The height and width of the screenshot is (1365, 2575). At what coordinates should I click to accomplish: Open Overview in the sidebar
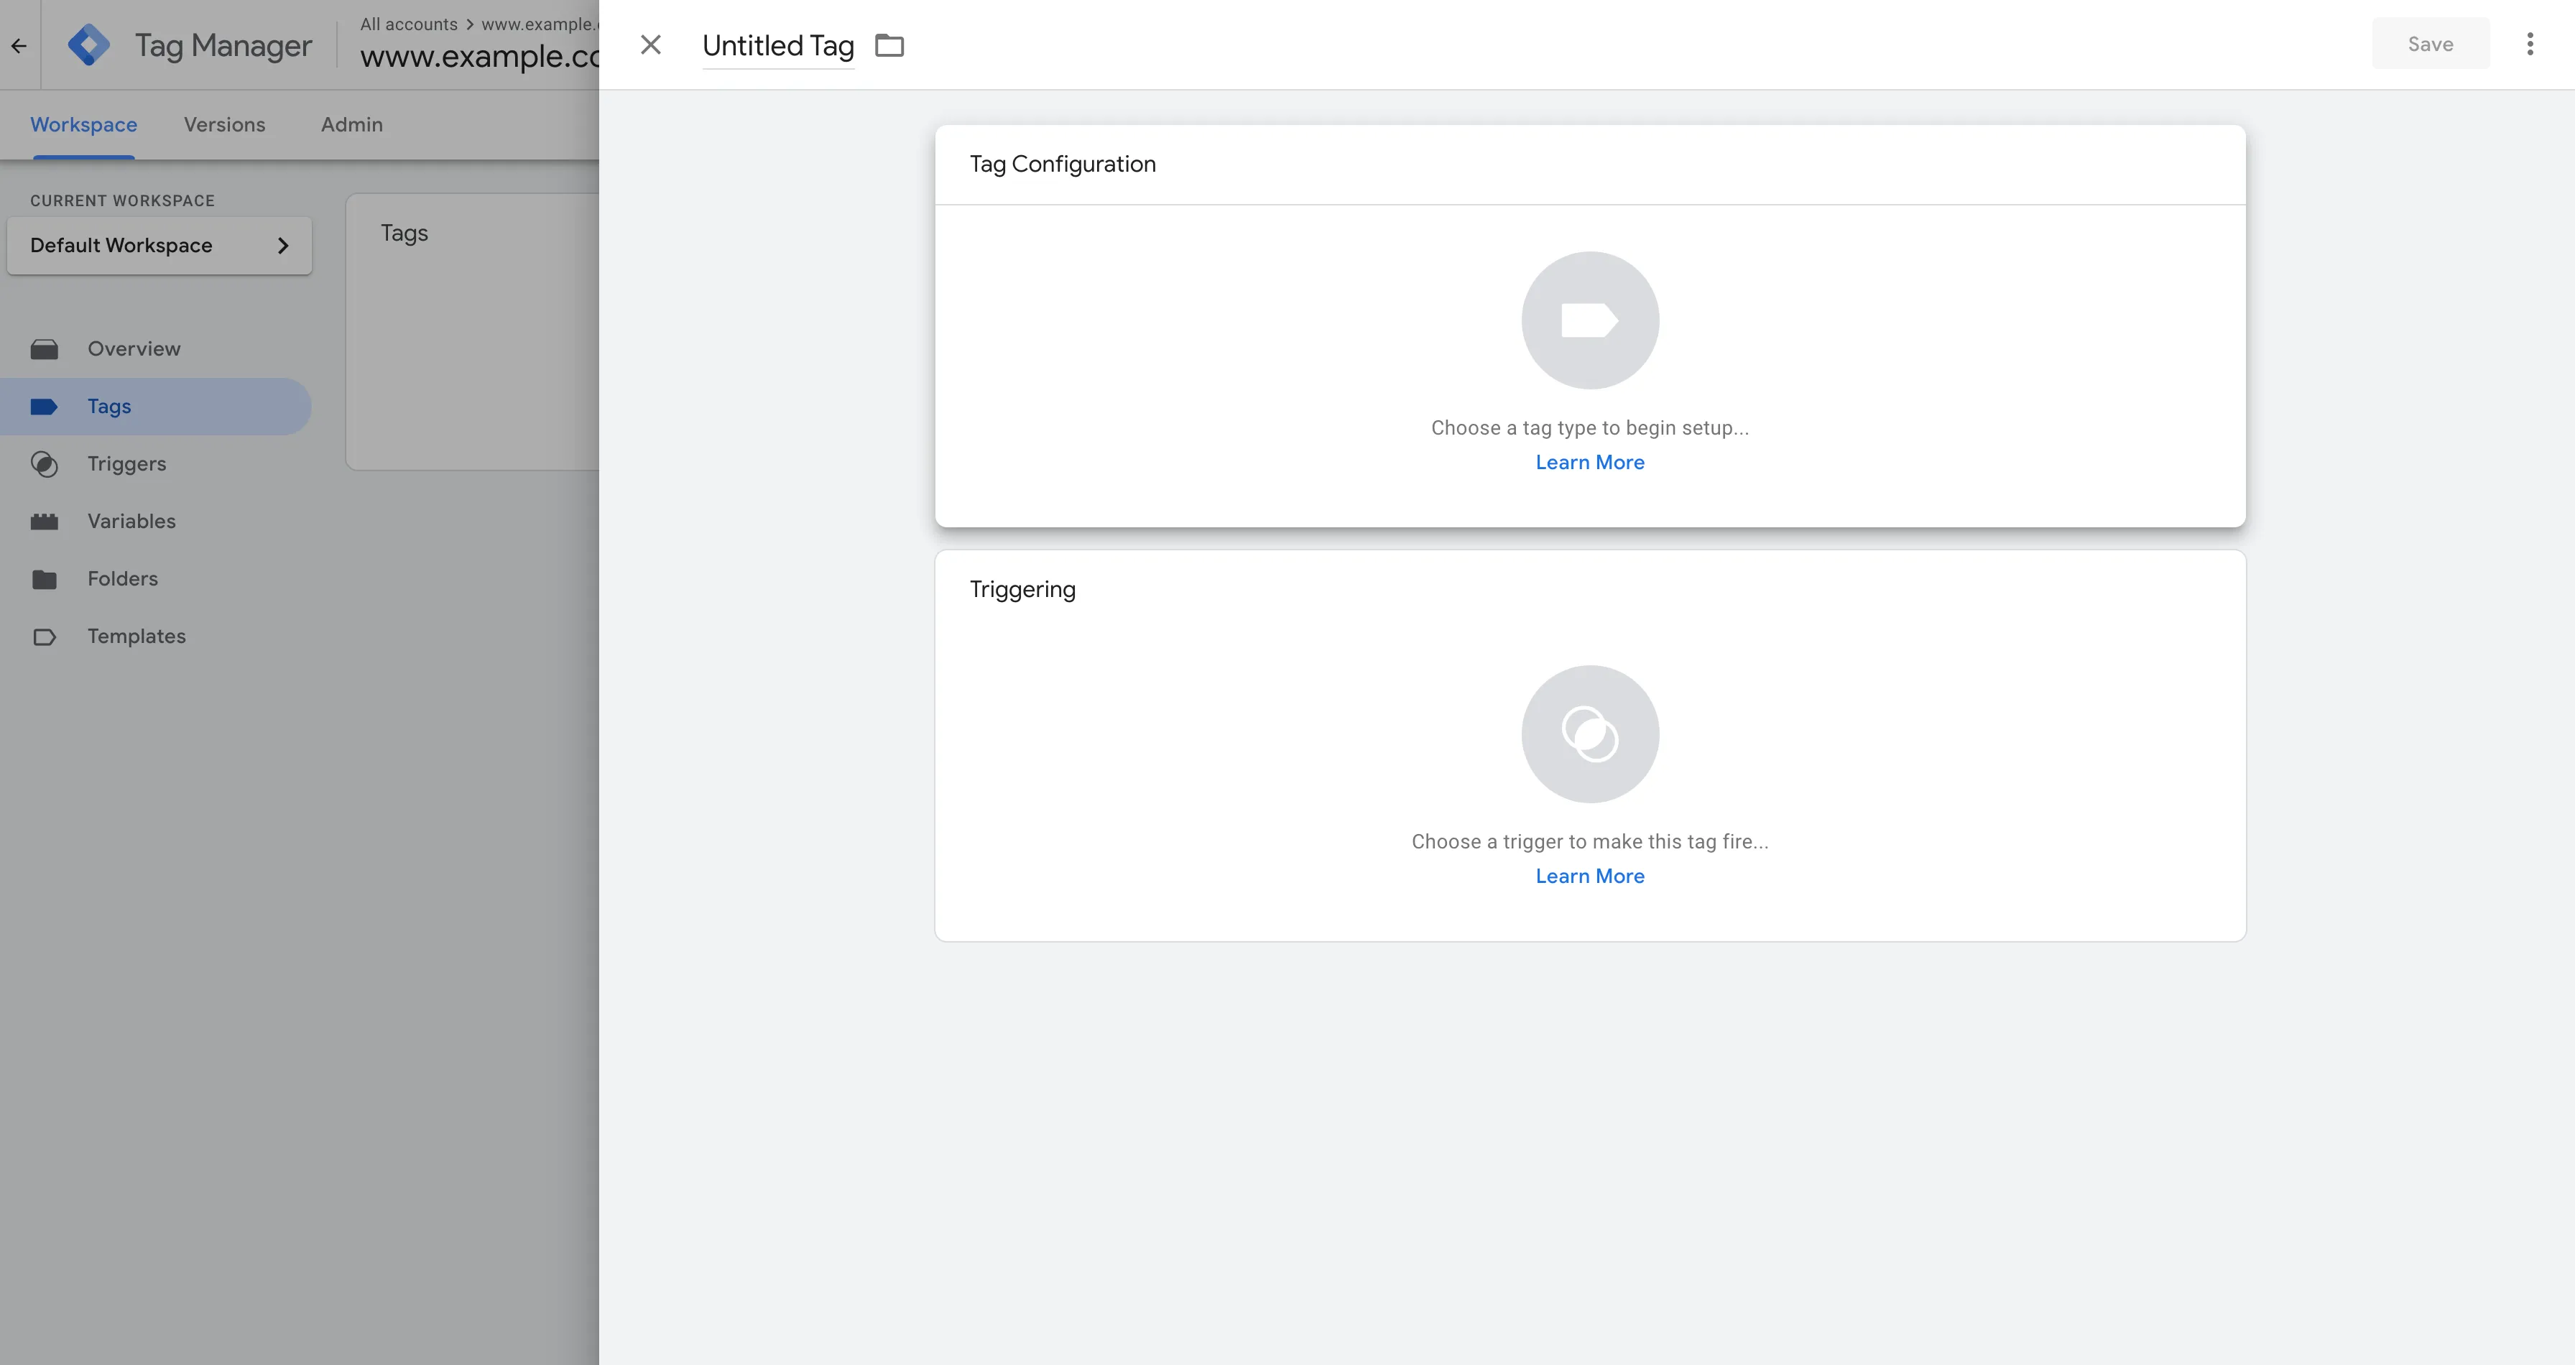(133, 348)
